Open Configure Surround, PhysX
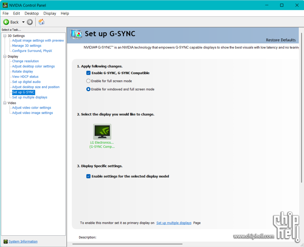 32,51
